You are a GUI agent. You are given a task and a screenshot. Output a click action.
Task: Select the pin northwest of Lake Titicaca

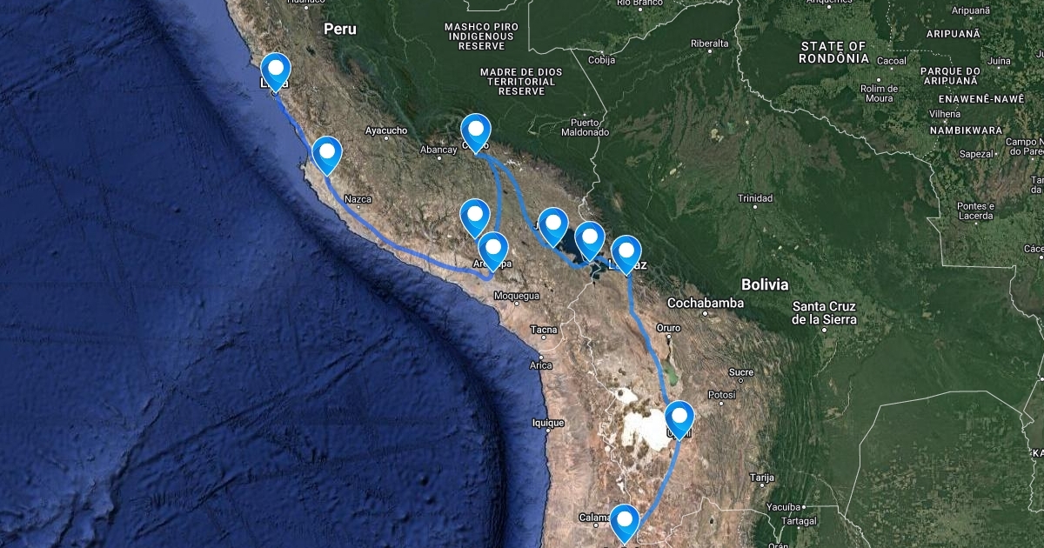552,226
